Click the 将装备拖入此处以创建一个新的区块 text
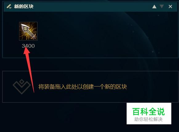The height and width of the screenshot is (132, 179). click(83, 87)
